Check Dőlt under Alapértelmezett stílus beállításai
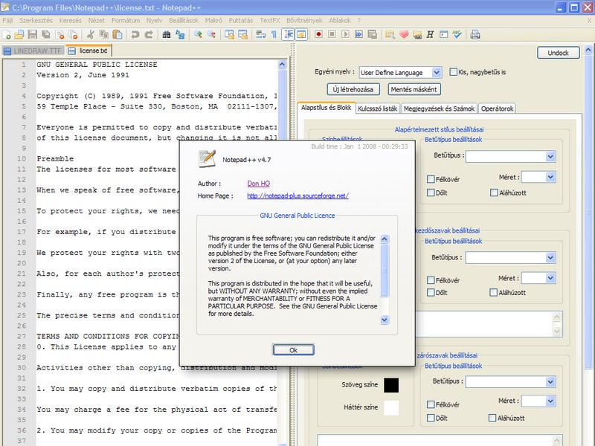 (x=431, y=193)
